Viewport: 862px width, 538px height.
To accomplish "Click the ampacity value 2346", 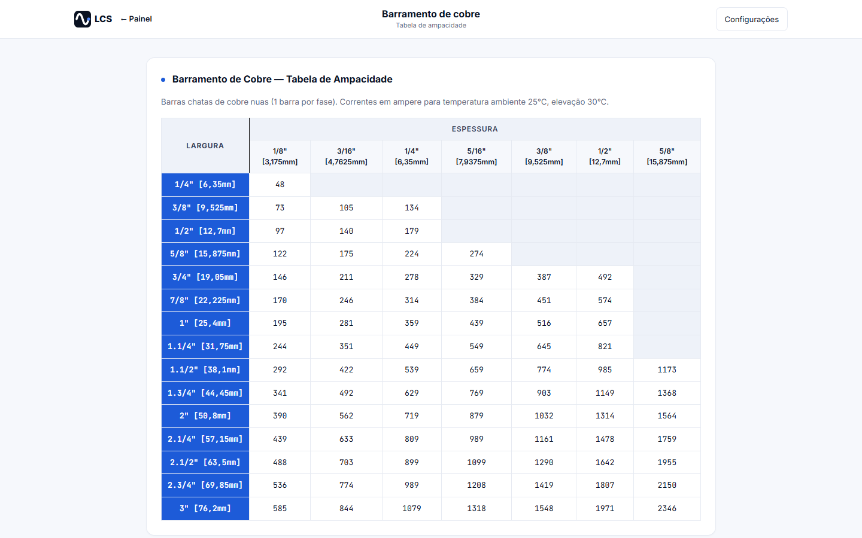I will tap(667, 509).
